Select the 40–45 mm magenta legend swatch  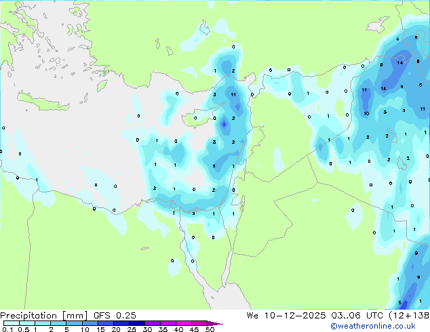(184, 323)
